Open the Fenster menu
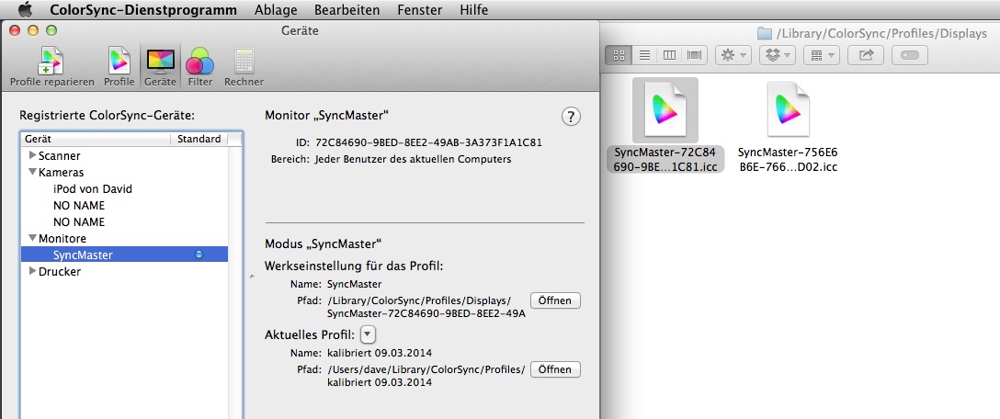The image size is (1000, 419). (420, 10)
